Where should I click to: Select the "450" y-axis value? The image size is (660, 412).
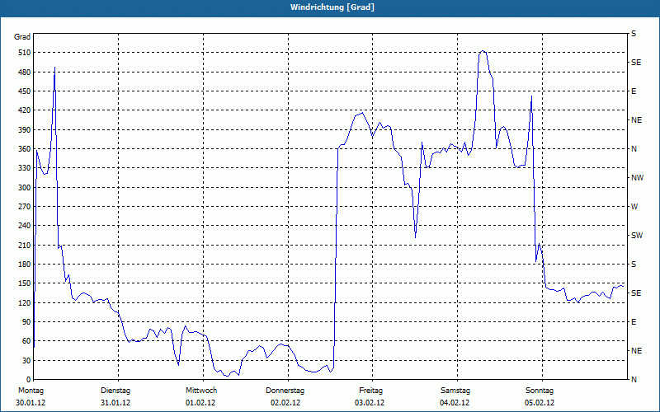point(24,91)
